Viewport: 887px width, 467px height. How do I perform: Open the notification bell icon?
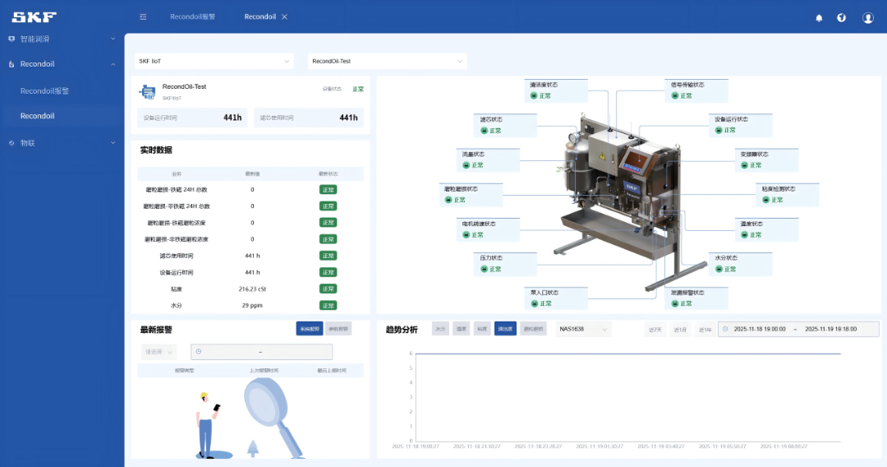coord(819,18)
